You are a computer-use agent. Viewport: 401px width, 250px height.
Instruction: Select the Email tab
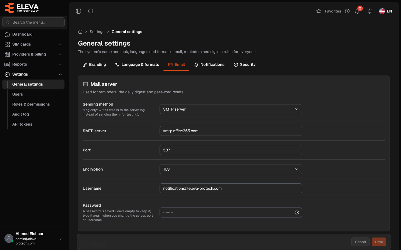pyautogui.click(x=177, y=65)
